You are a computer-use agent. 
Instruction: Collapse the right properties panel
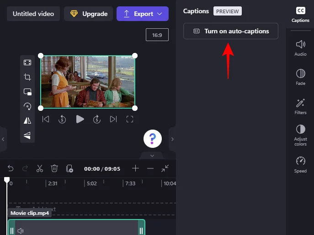(172, 139)
